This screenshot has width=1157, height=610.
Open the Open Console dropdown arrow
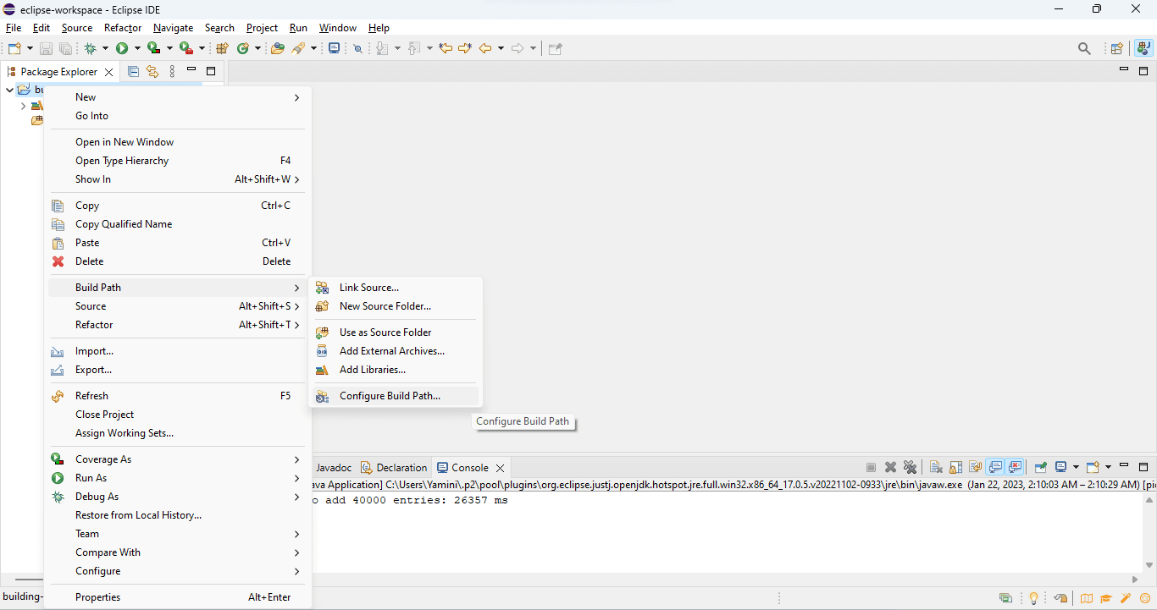[x=1108, y=467]
